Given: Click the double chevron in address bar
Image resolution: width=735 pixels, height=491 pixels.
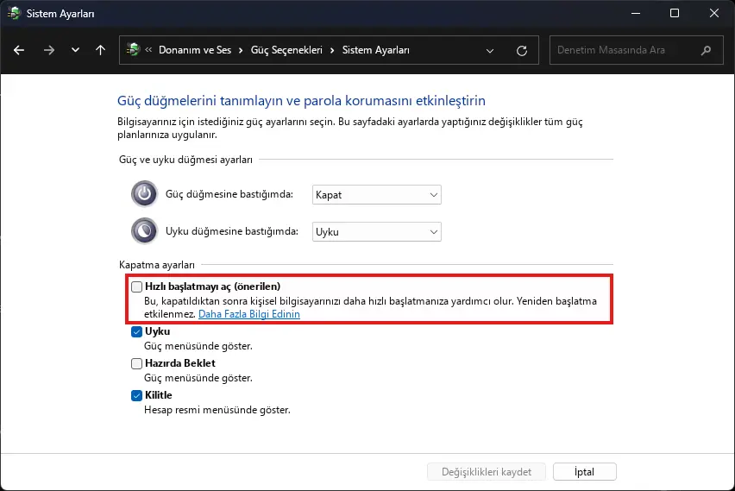Looking at the screenshot, I should tap(148, 50).
